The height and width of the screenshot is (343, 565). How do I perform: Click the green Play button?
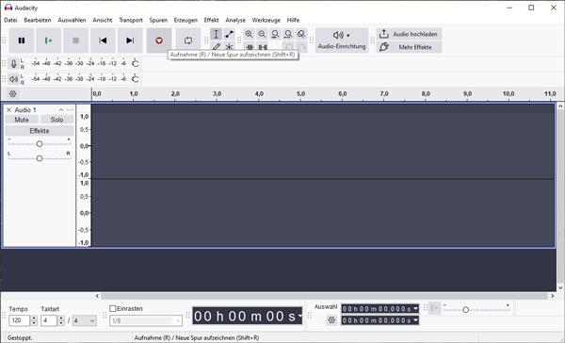coord(49,41)
